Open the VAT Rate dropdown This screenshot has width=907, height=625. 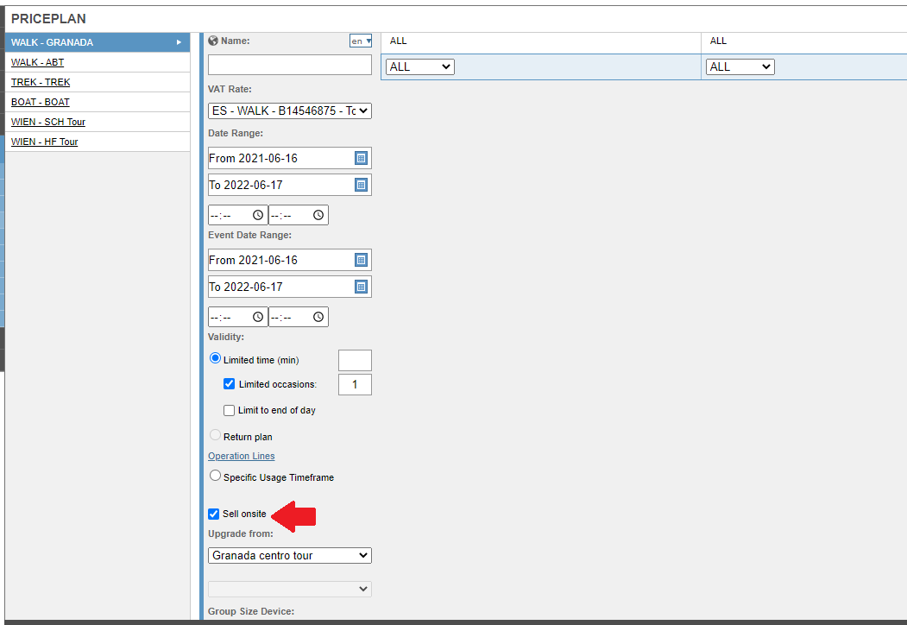pyautogui.click(x=289, y=110)
